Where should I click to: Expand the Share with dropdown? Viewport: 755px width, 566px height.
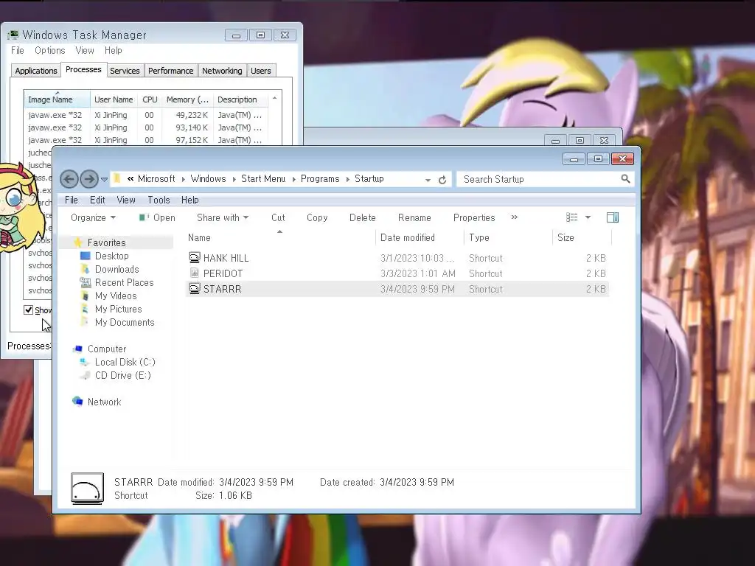click(x=223, y=217)
